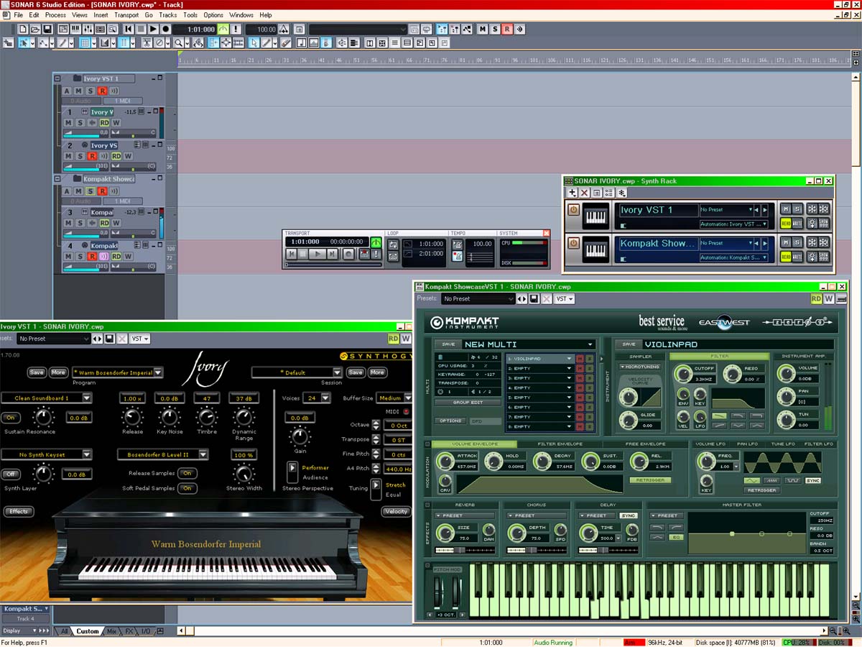Open the Process menu
Viewport: 862px width, 647px height.
tap(55, 15)
